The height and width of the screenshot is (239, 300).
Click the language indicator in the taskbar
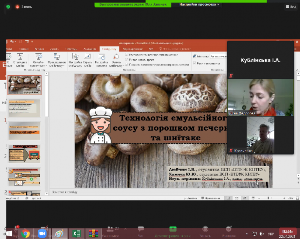point(271,234)
